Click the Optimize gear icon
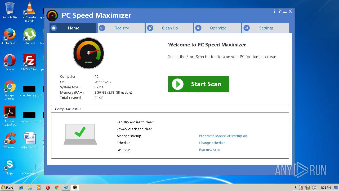 point(198,28)
